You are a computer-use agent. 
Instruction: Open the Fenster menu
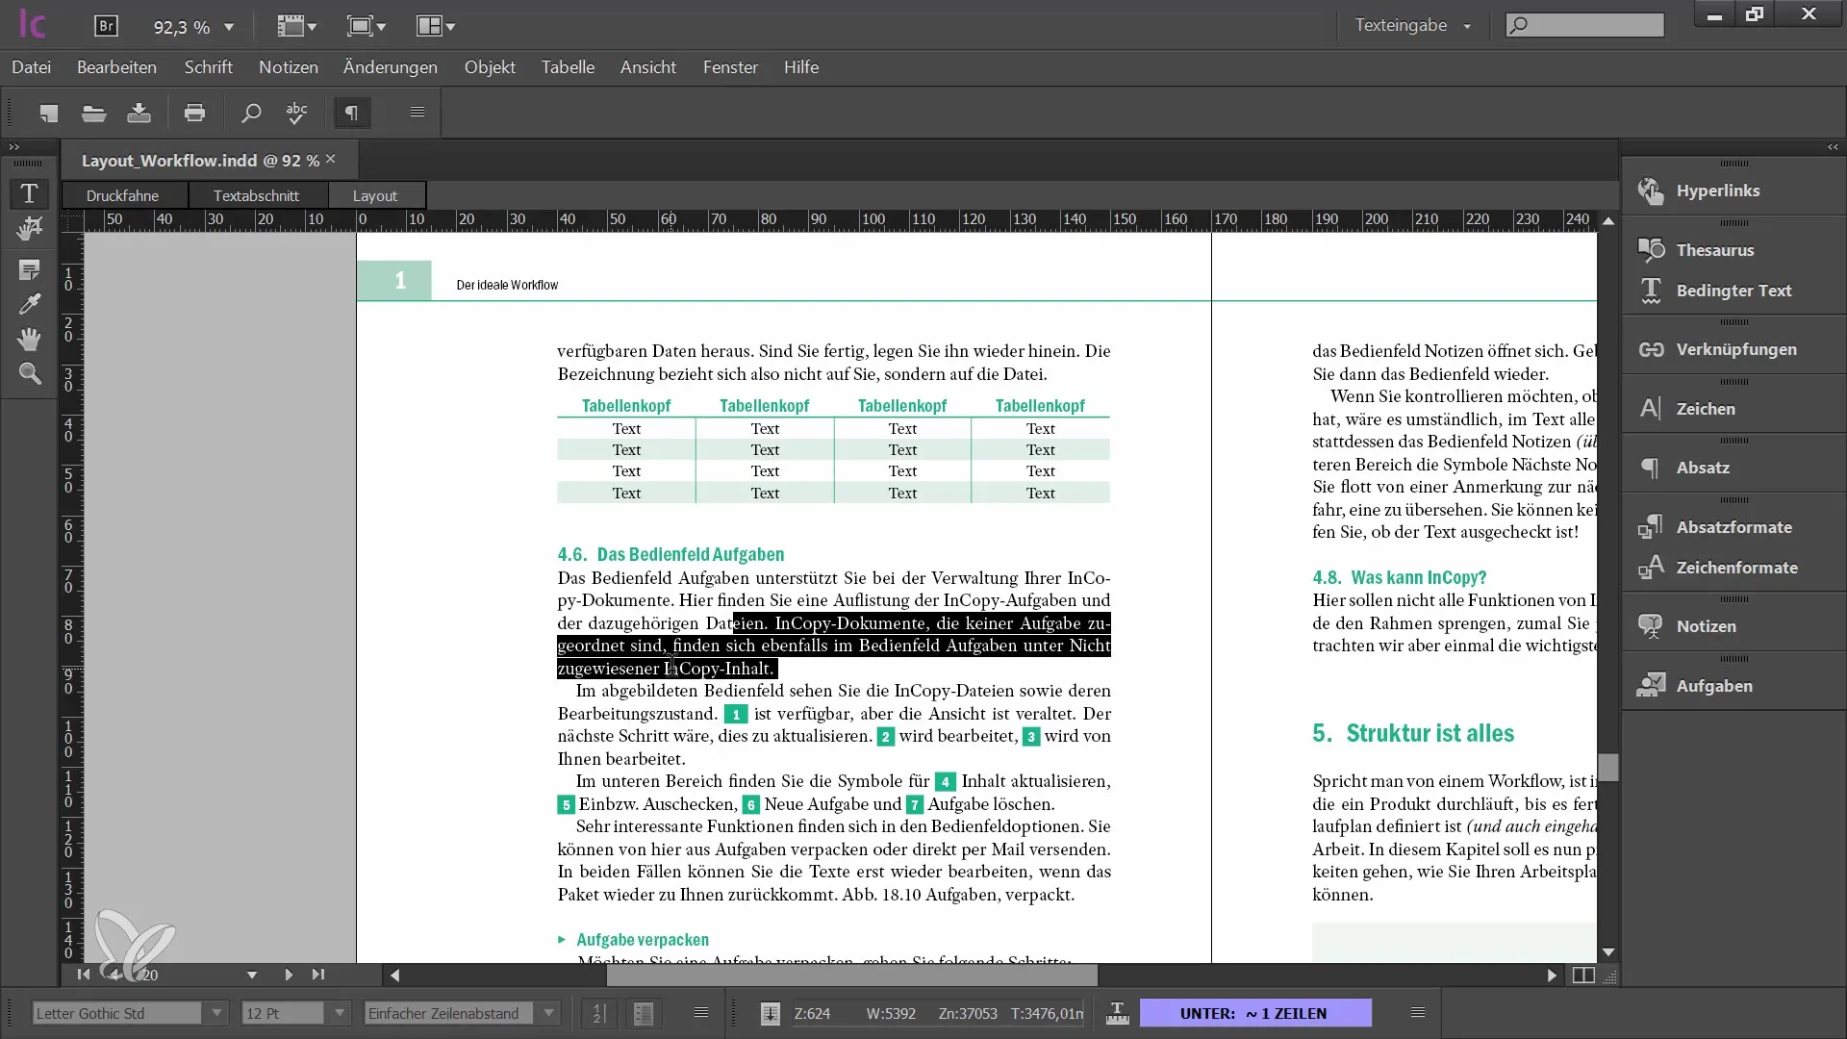coord(730,67)
